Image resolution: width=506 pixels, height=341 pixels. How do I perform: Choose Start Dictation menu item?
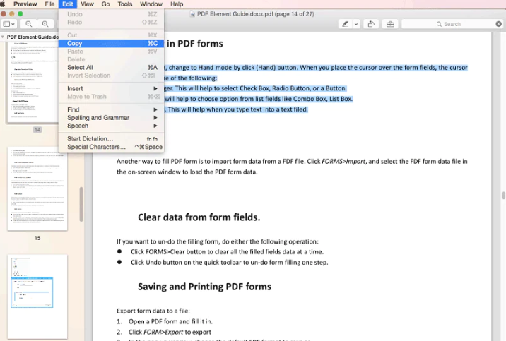[112, 139]
